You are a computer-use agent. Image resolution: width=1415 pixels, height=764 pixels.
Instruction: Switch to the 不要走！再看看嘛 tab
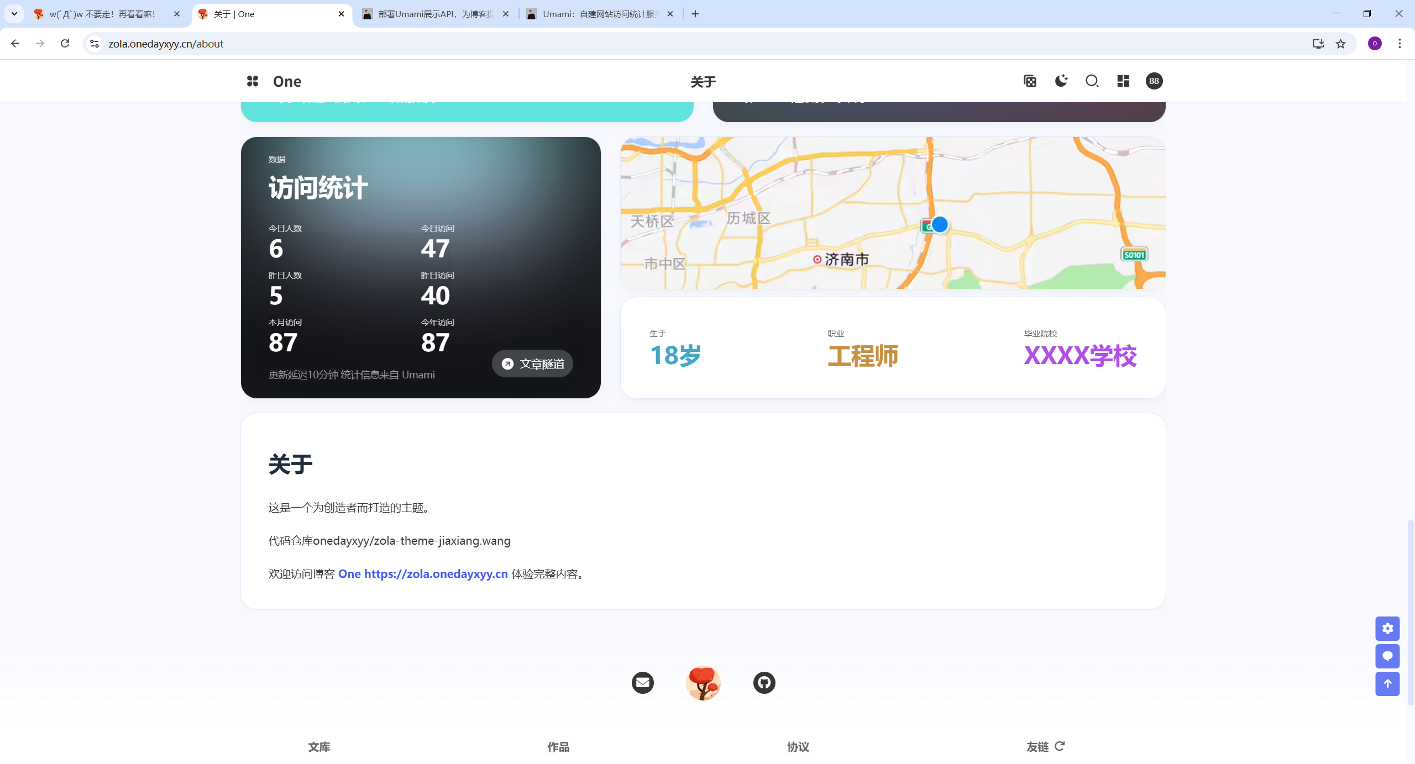coord(103,14)
